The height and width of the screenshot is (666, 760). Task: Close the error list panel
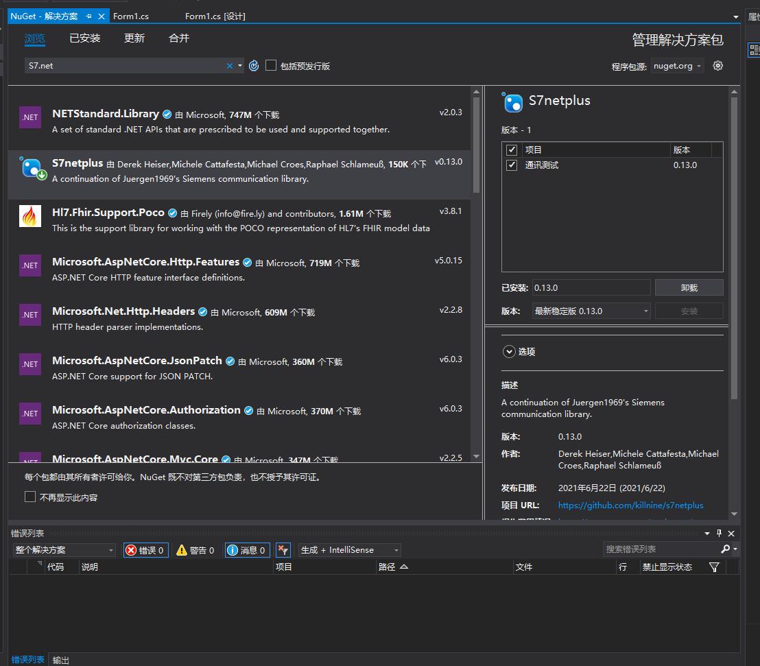pyautogui.click(x=731, y=533)
